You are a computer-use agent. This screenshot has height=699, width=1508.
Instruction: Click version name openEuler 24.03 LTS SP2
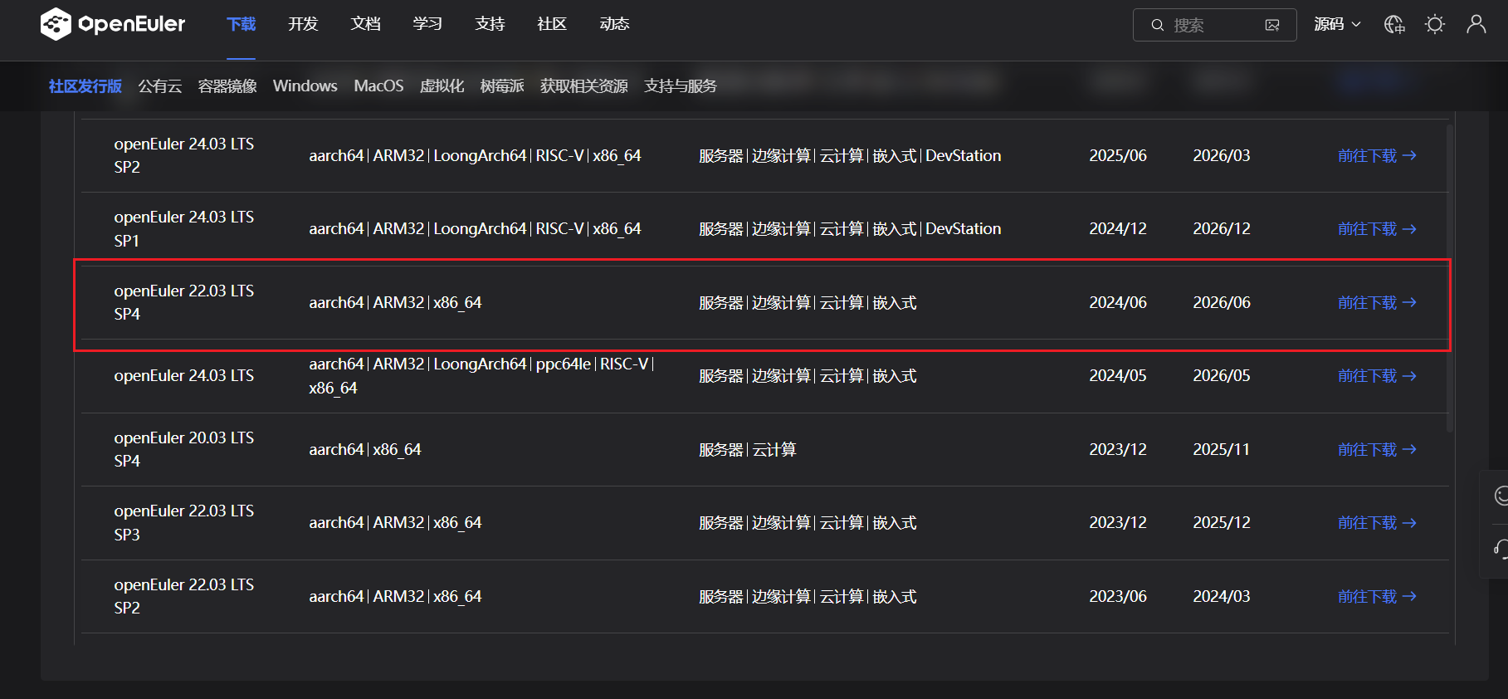tap(184, 155)
